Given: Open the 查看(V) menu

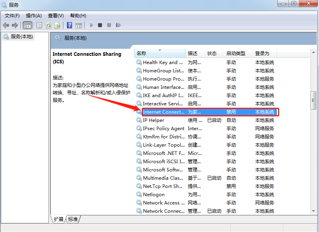Looking at the screenshot, I should (x=56, y=16).
